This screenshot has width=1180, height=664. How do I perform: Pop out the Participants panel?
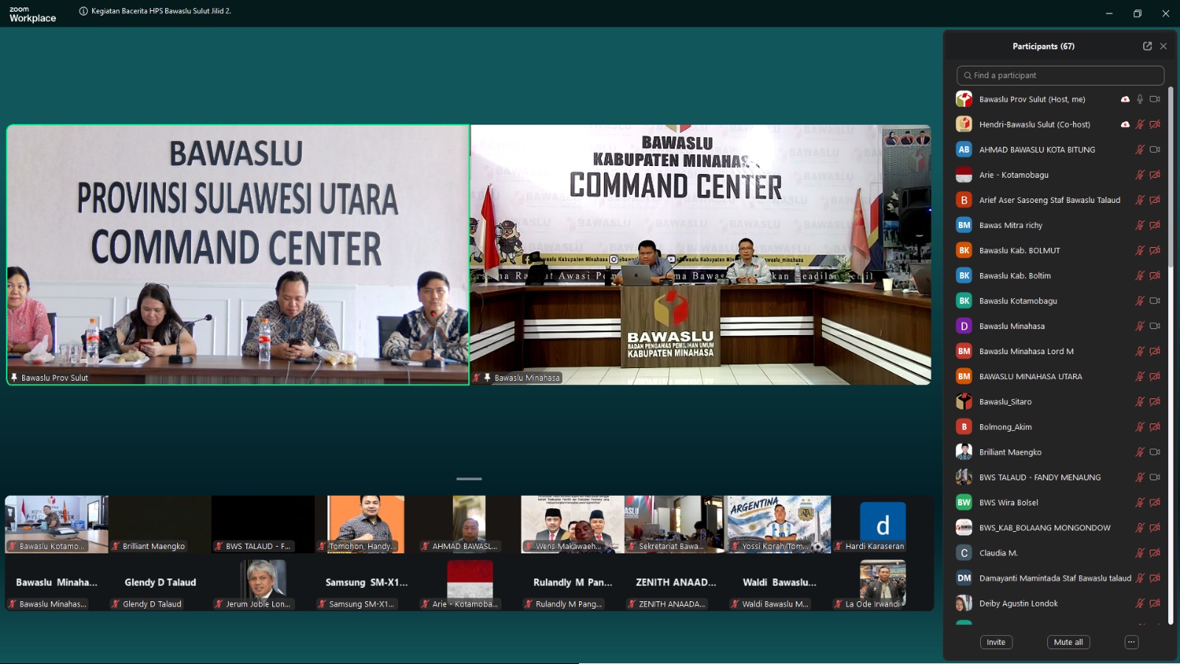[1148, 46]
